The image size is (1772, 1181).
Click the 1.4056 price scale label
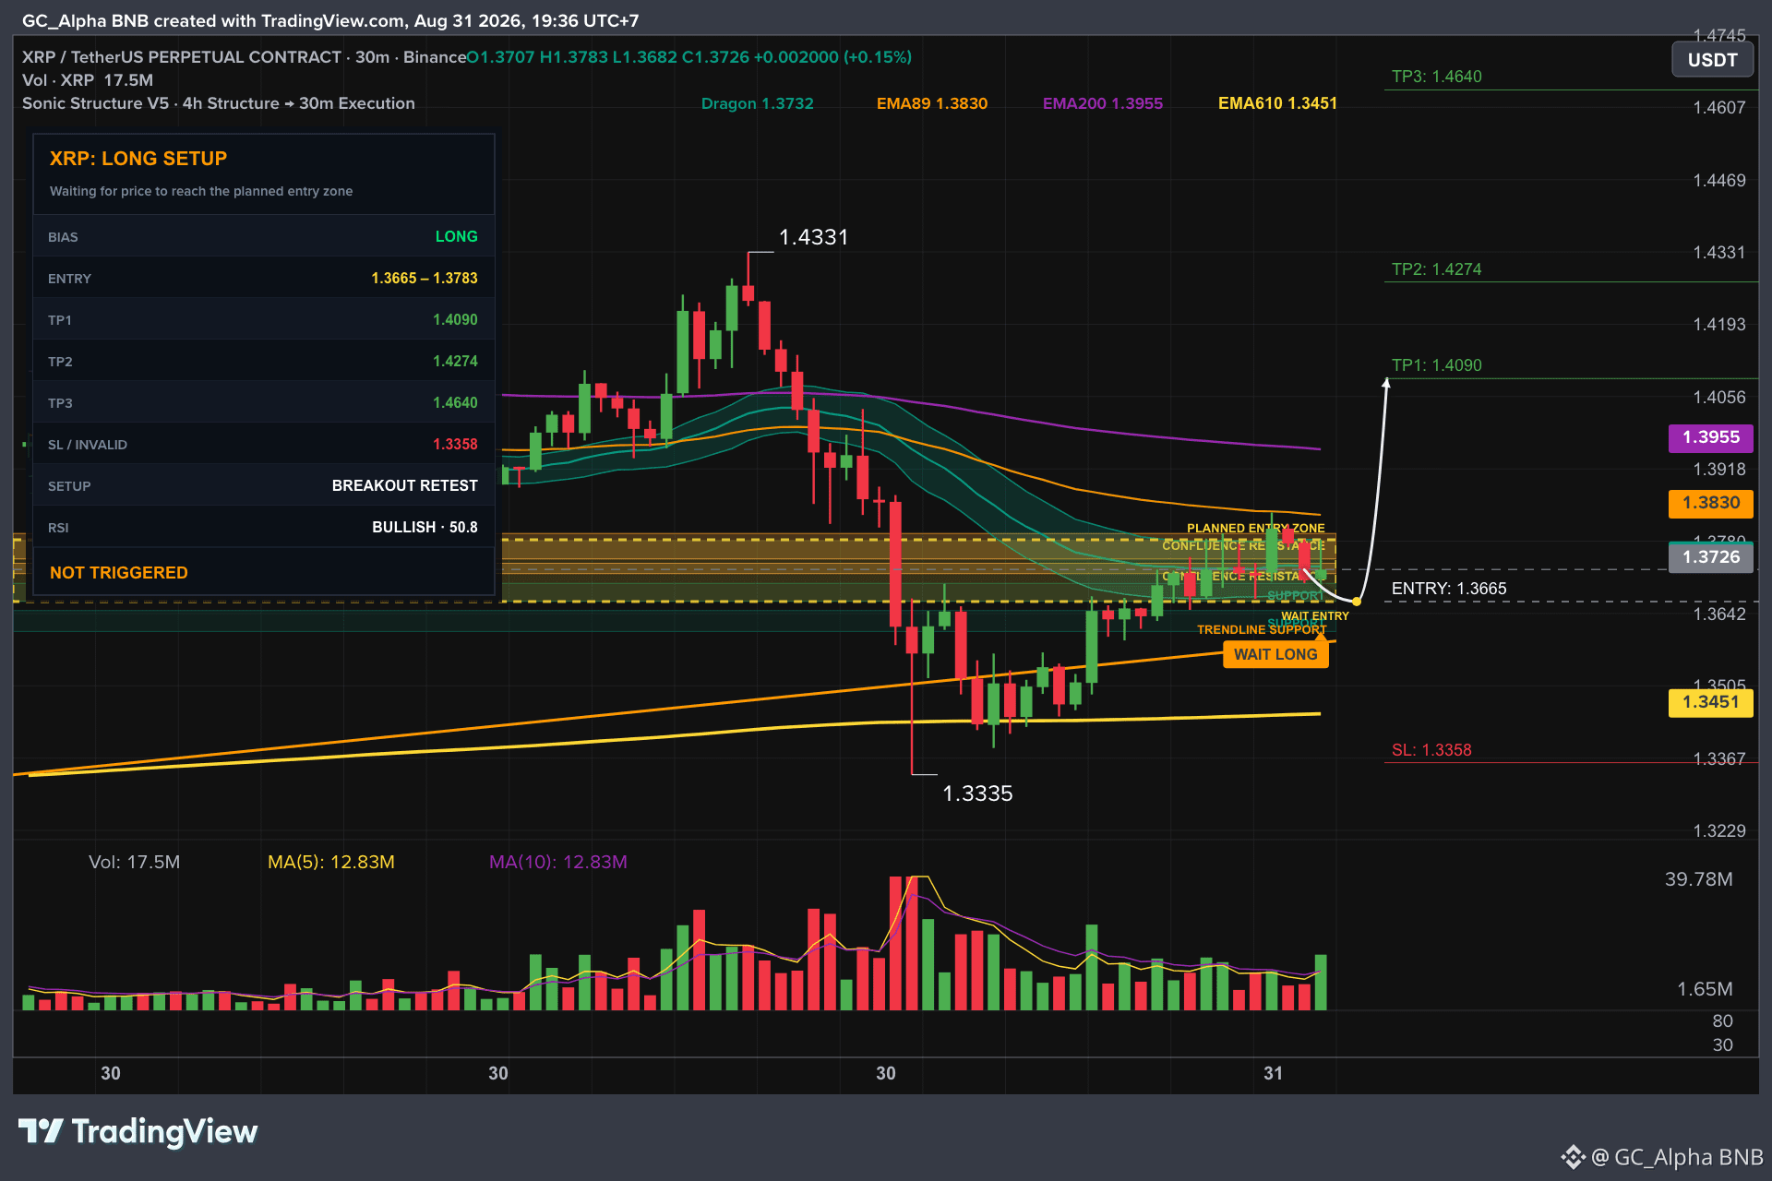pyautogui.click(x=1718, y=398)
